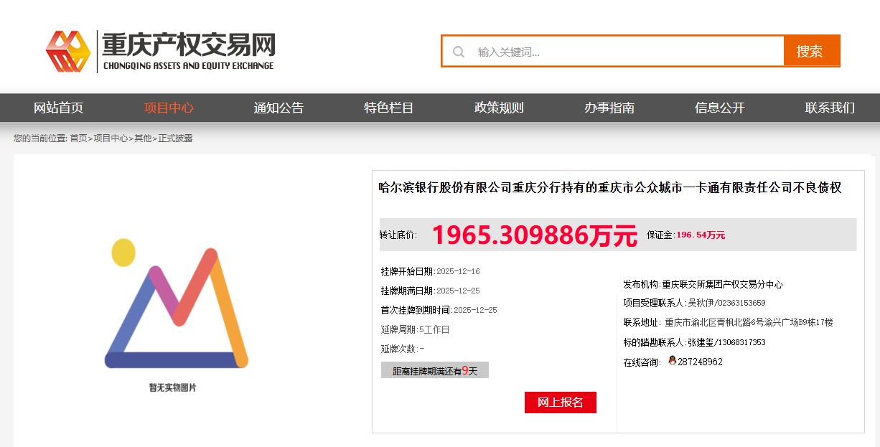The height and width of the screenshot is (447, 880).
Task: Click 其他 in the breadcrumb path
Action: click(x=143, y=138)
